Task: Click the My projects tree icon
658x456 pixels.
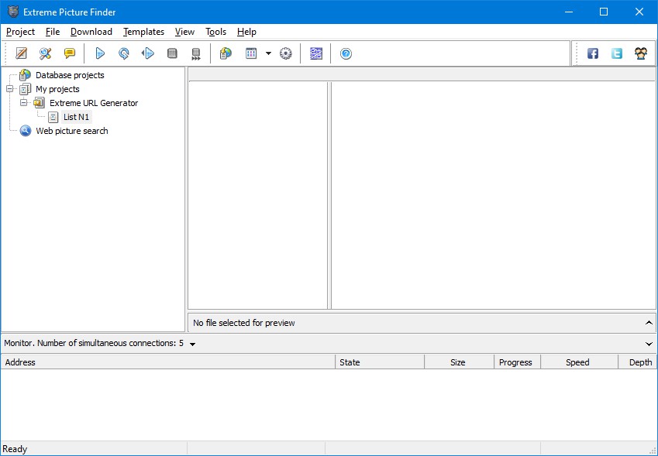Action: pyautogui.click(x=25, y=89)
